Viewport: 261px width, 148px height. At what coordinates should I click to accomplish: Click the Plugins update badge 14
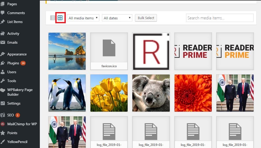click(x=23, y=63)
